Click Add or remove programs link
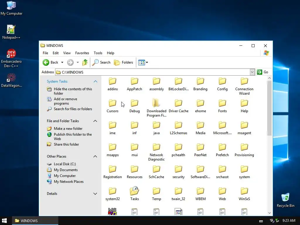 tap(62, 101)
